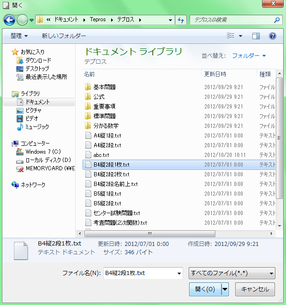Screen dimensions: 286x305
Task: Open the 整理 menu
Action: click(x=19, y=36)
